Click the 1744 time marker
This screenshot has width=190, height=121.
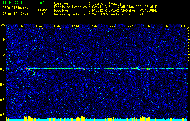tap(75, 26)
